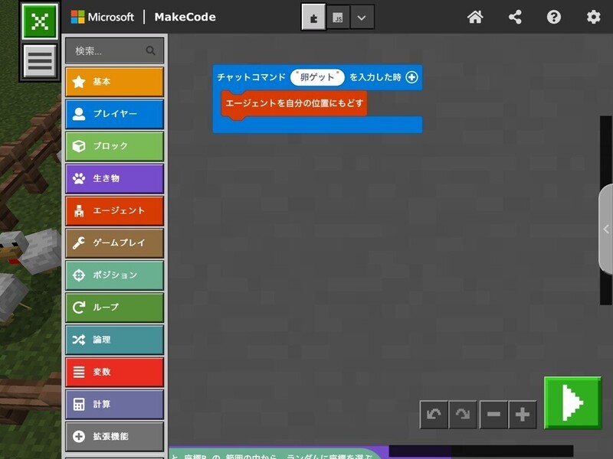Open the settings gear menu
The height and width of the screenshot is (459, 613).
[593, 17]
